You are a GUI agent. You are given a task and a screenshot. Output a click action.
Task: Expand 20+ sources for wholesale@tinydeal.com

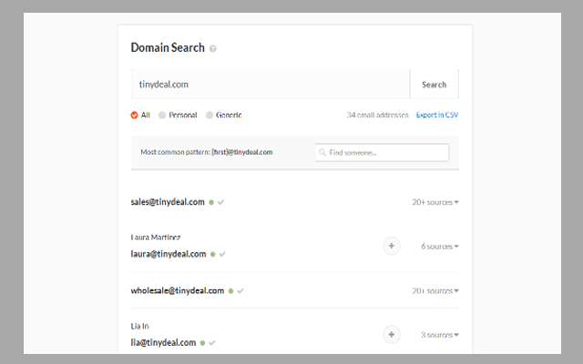pyautogui.click(x=435, y=291)
